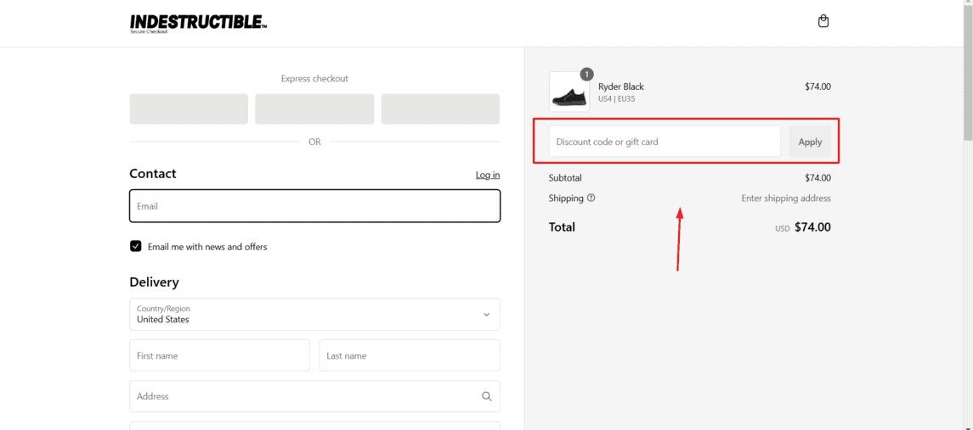973x430 pixels.
Task: Click the Apply discount button
Action: pos(810,142)
